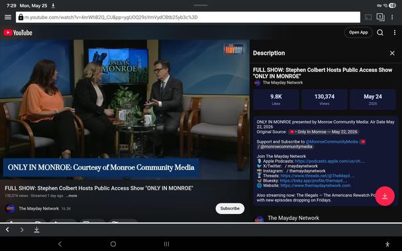Close the Description panel
Image resolution: width=402 pixels, height=251 pixels.
(392, 53)
